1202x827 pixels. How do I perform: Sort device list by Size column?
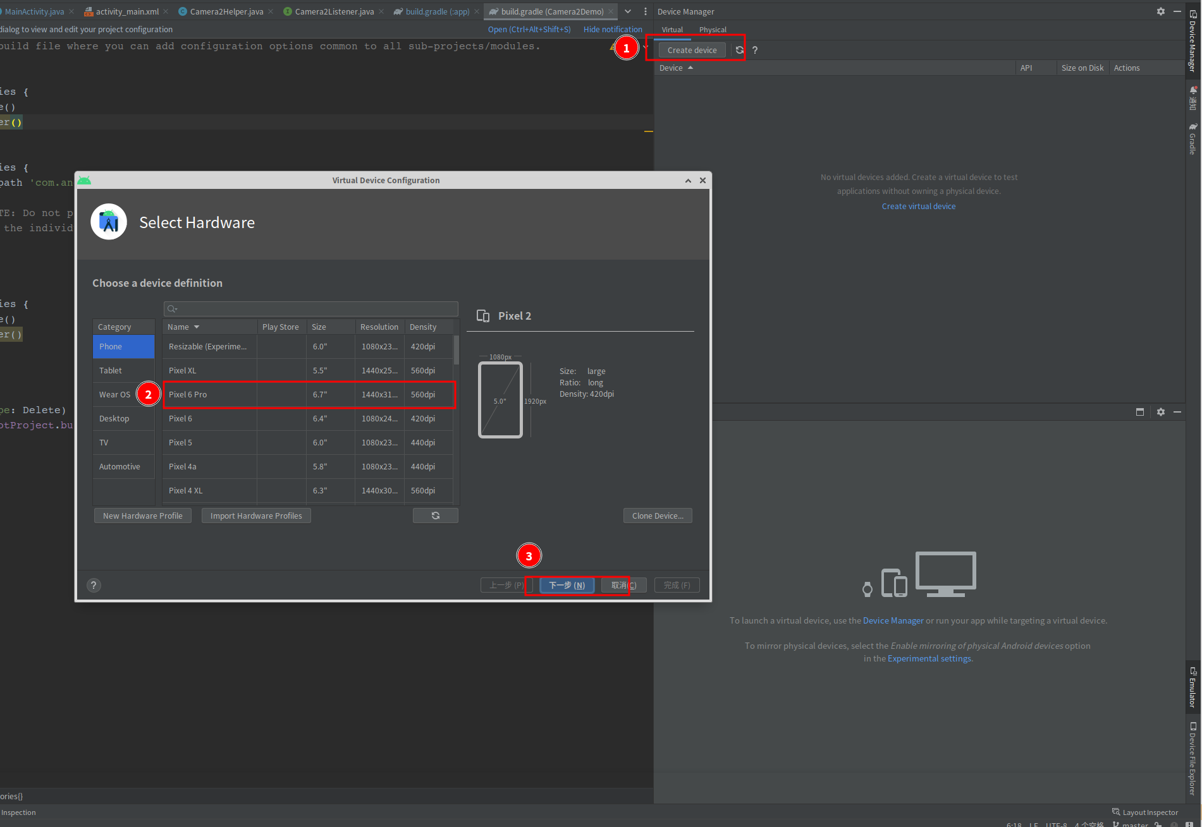coord(331,327)
